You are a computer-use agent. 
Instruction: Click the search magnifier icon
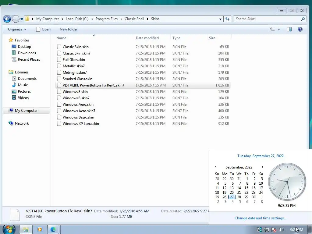[x=303, y=19]
